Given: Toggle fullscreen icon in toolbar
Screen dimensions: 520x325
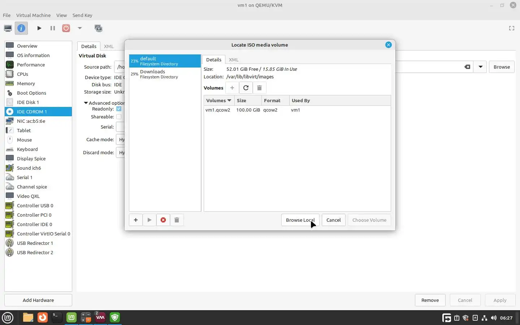Looking at the screenshot, I should click(x=512, y=28).
